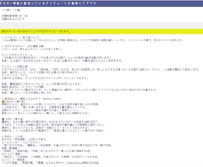203x167 pixels.
Task: Click the 店舗営業時間 line
Action: click(15, 16)
